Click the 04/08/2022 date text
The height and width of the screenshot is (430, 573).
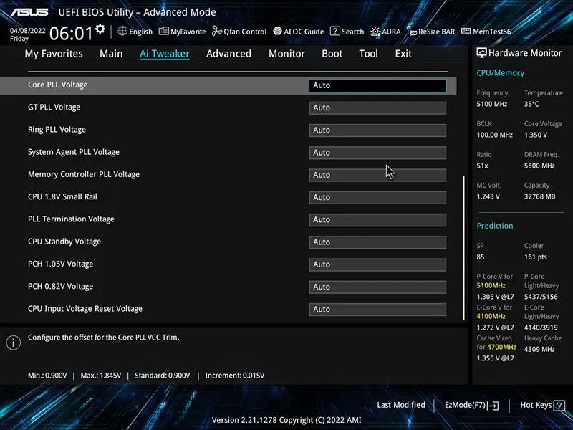coord(28,31)
